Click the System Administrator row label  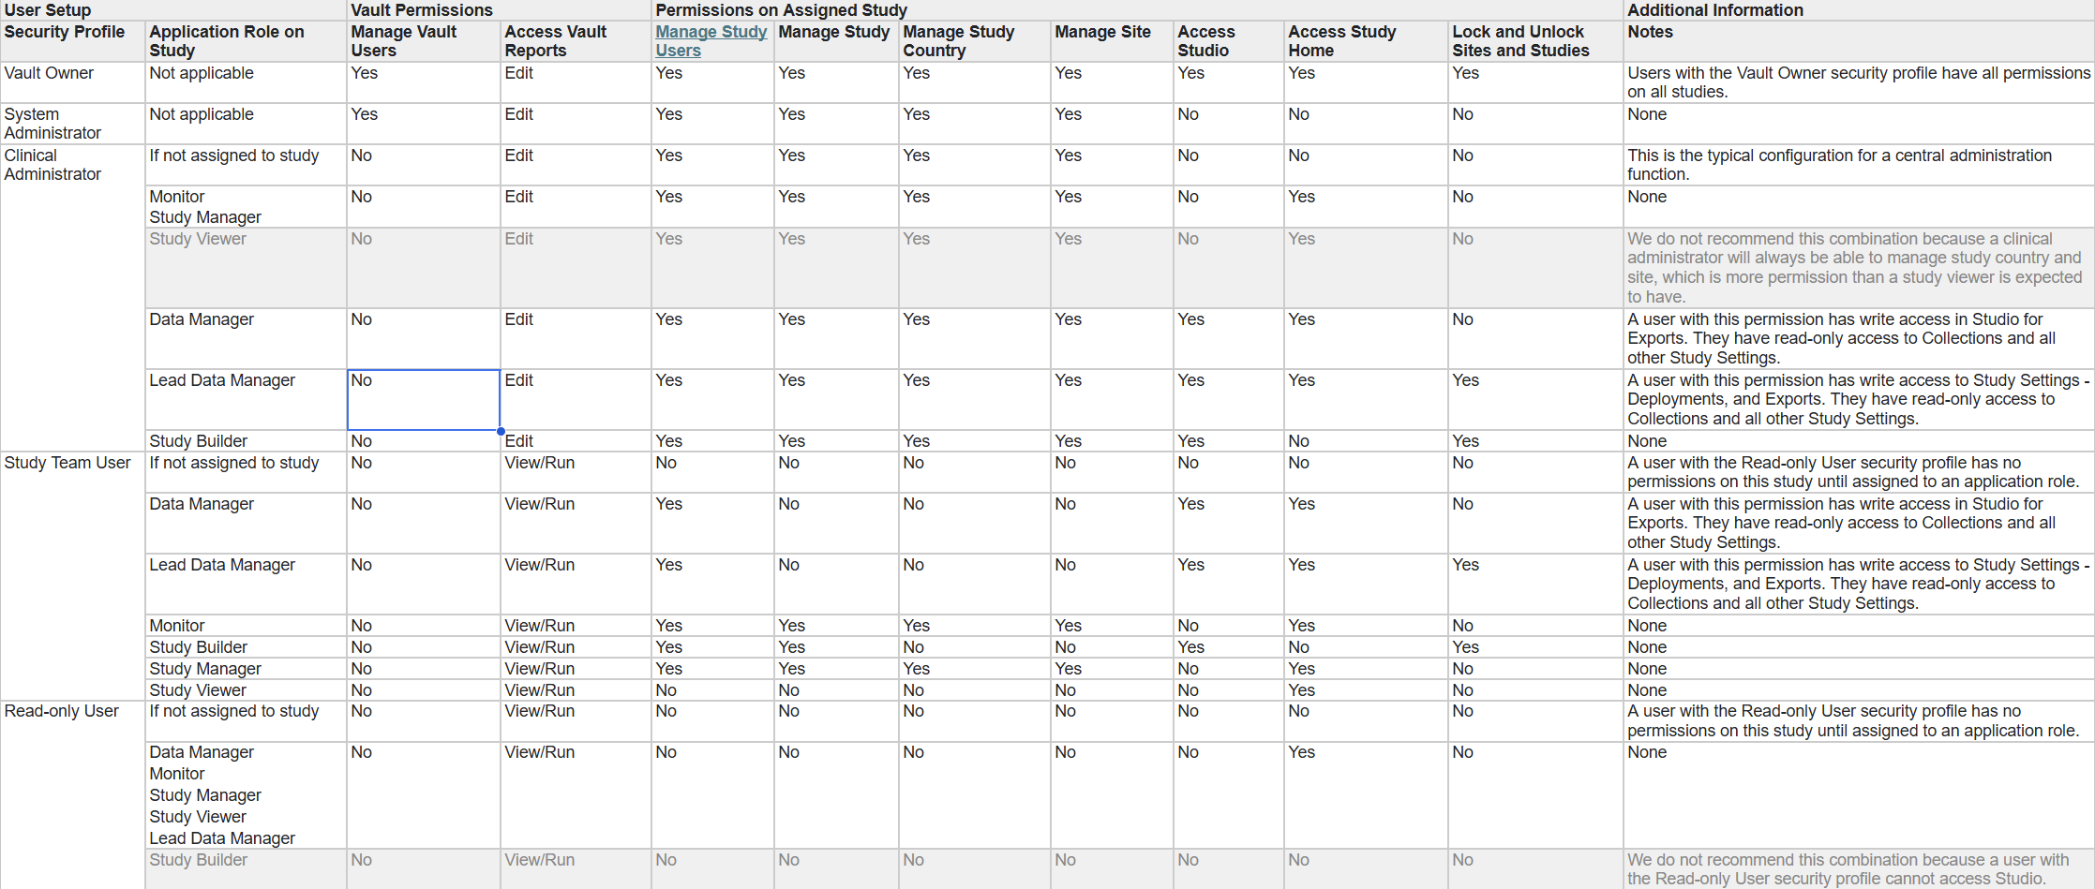(52, 124)
